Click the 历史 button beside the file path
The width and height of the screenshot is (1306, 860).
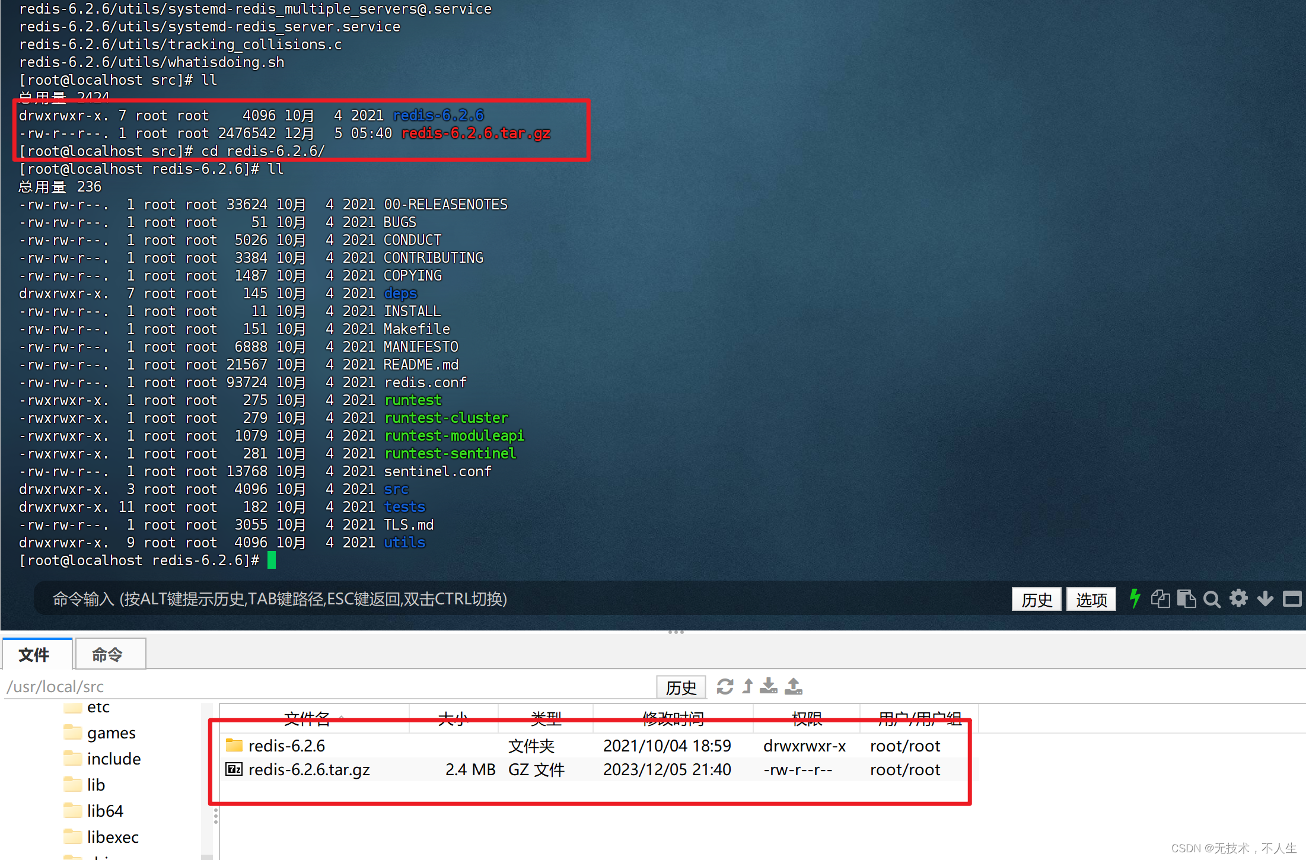click(x=681, y=687)
